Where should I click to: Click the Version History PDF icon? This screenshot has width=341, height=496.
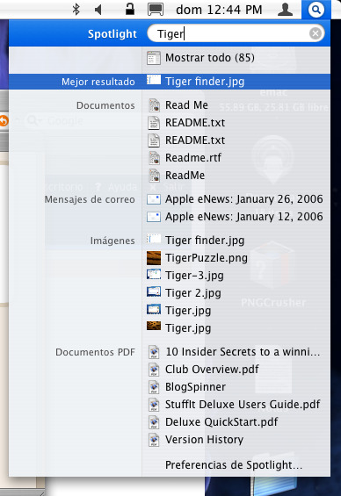[154, 440]
